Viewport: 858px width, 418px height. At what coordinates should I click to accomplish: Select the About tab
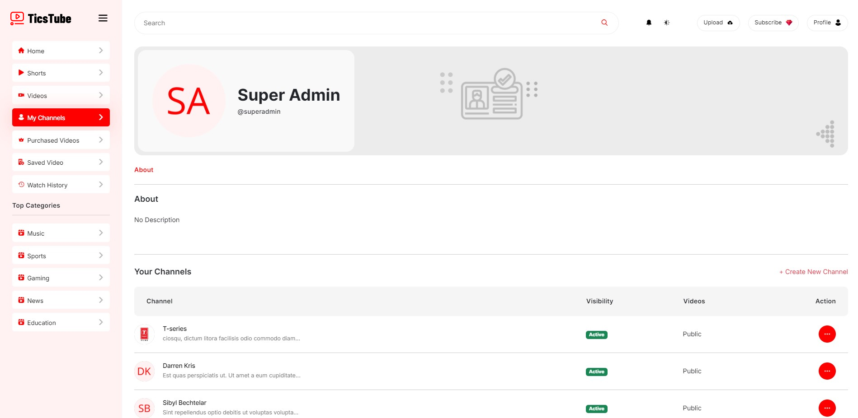[144, 170]
